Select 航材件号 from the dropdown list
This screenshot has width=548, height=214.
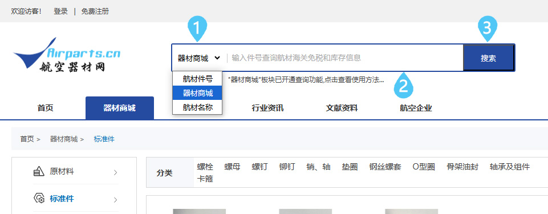pyautogui.click(x=197, y=79)
